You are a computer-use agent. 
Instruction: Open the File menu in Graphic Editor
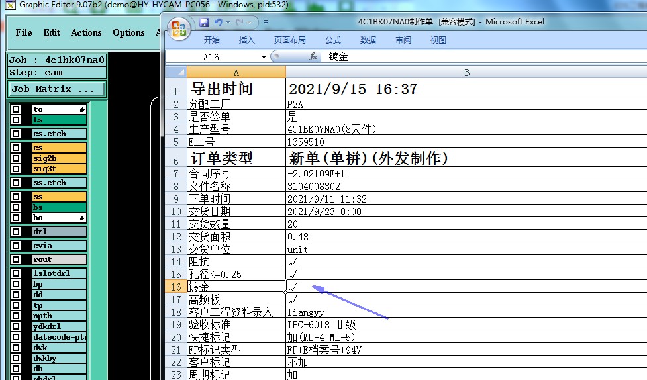pyautogui.click(x=24, y=33)
